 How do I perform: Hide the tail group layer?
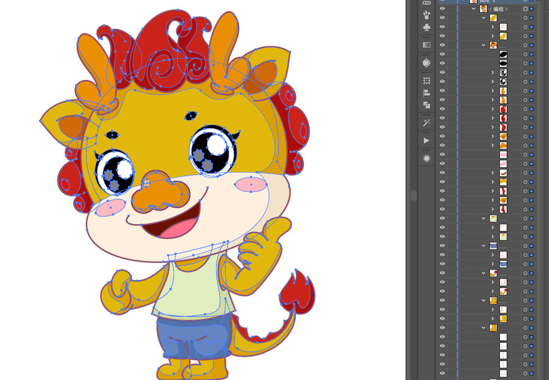click(x=442, y=273)
